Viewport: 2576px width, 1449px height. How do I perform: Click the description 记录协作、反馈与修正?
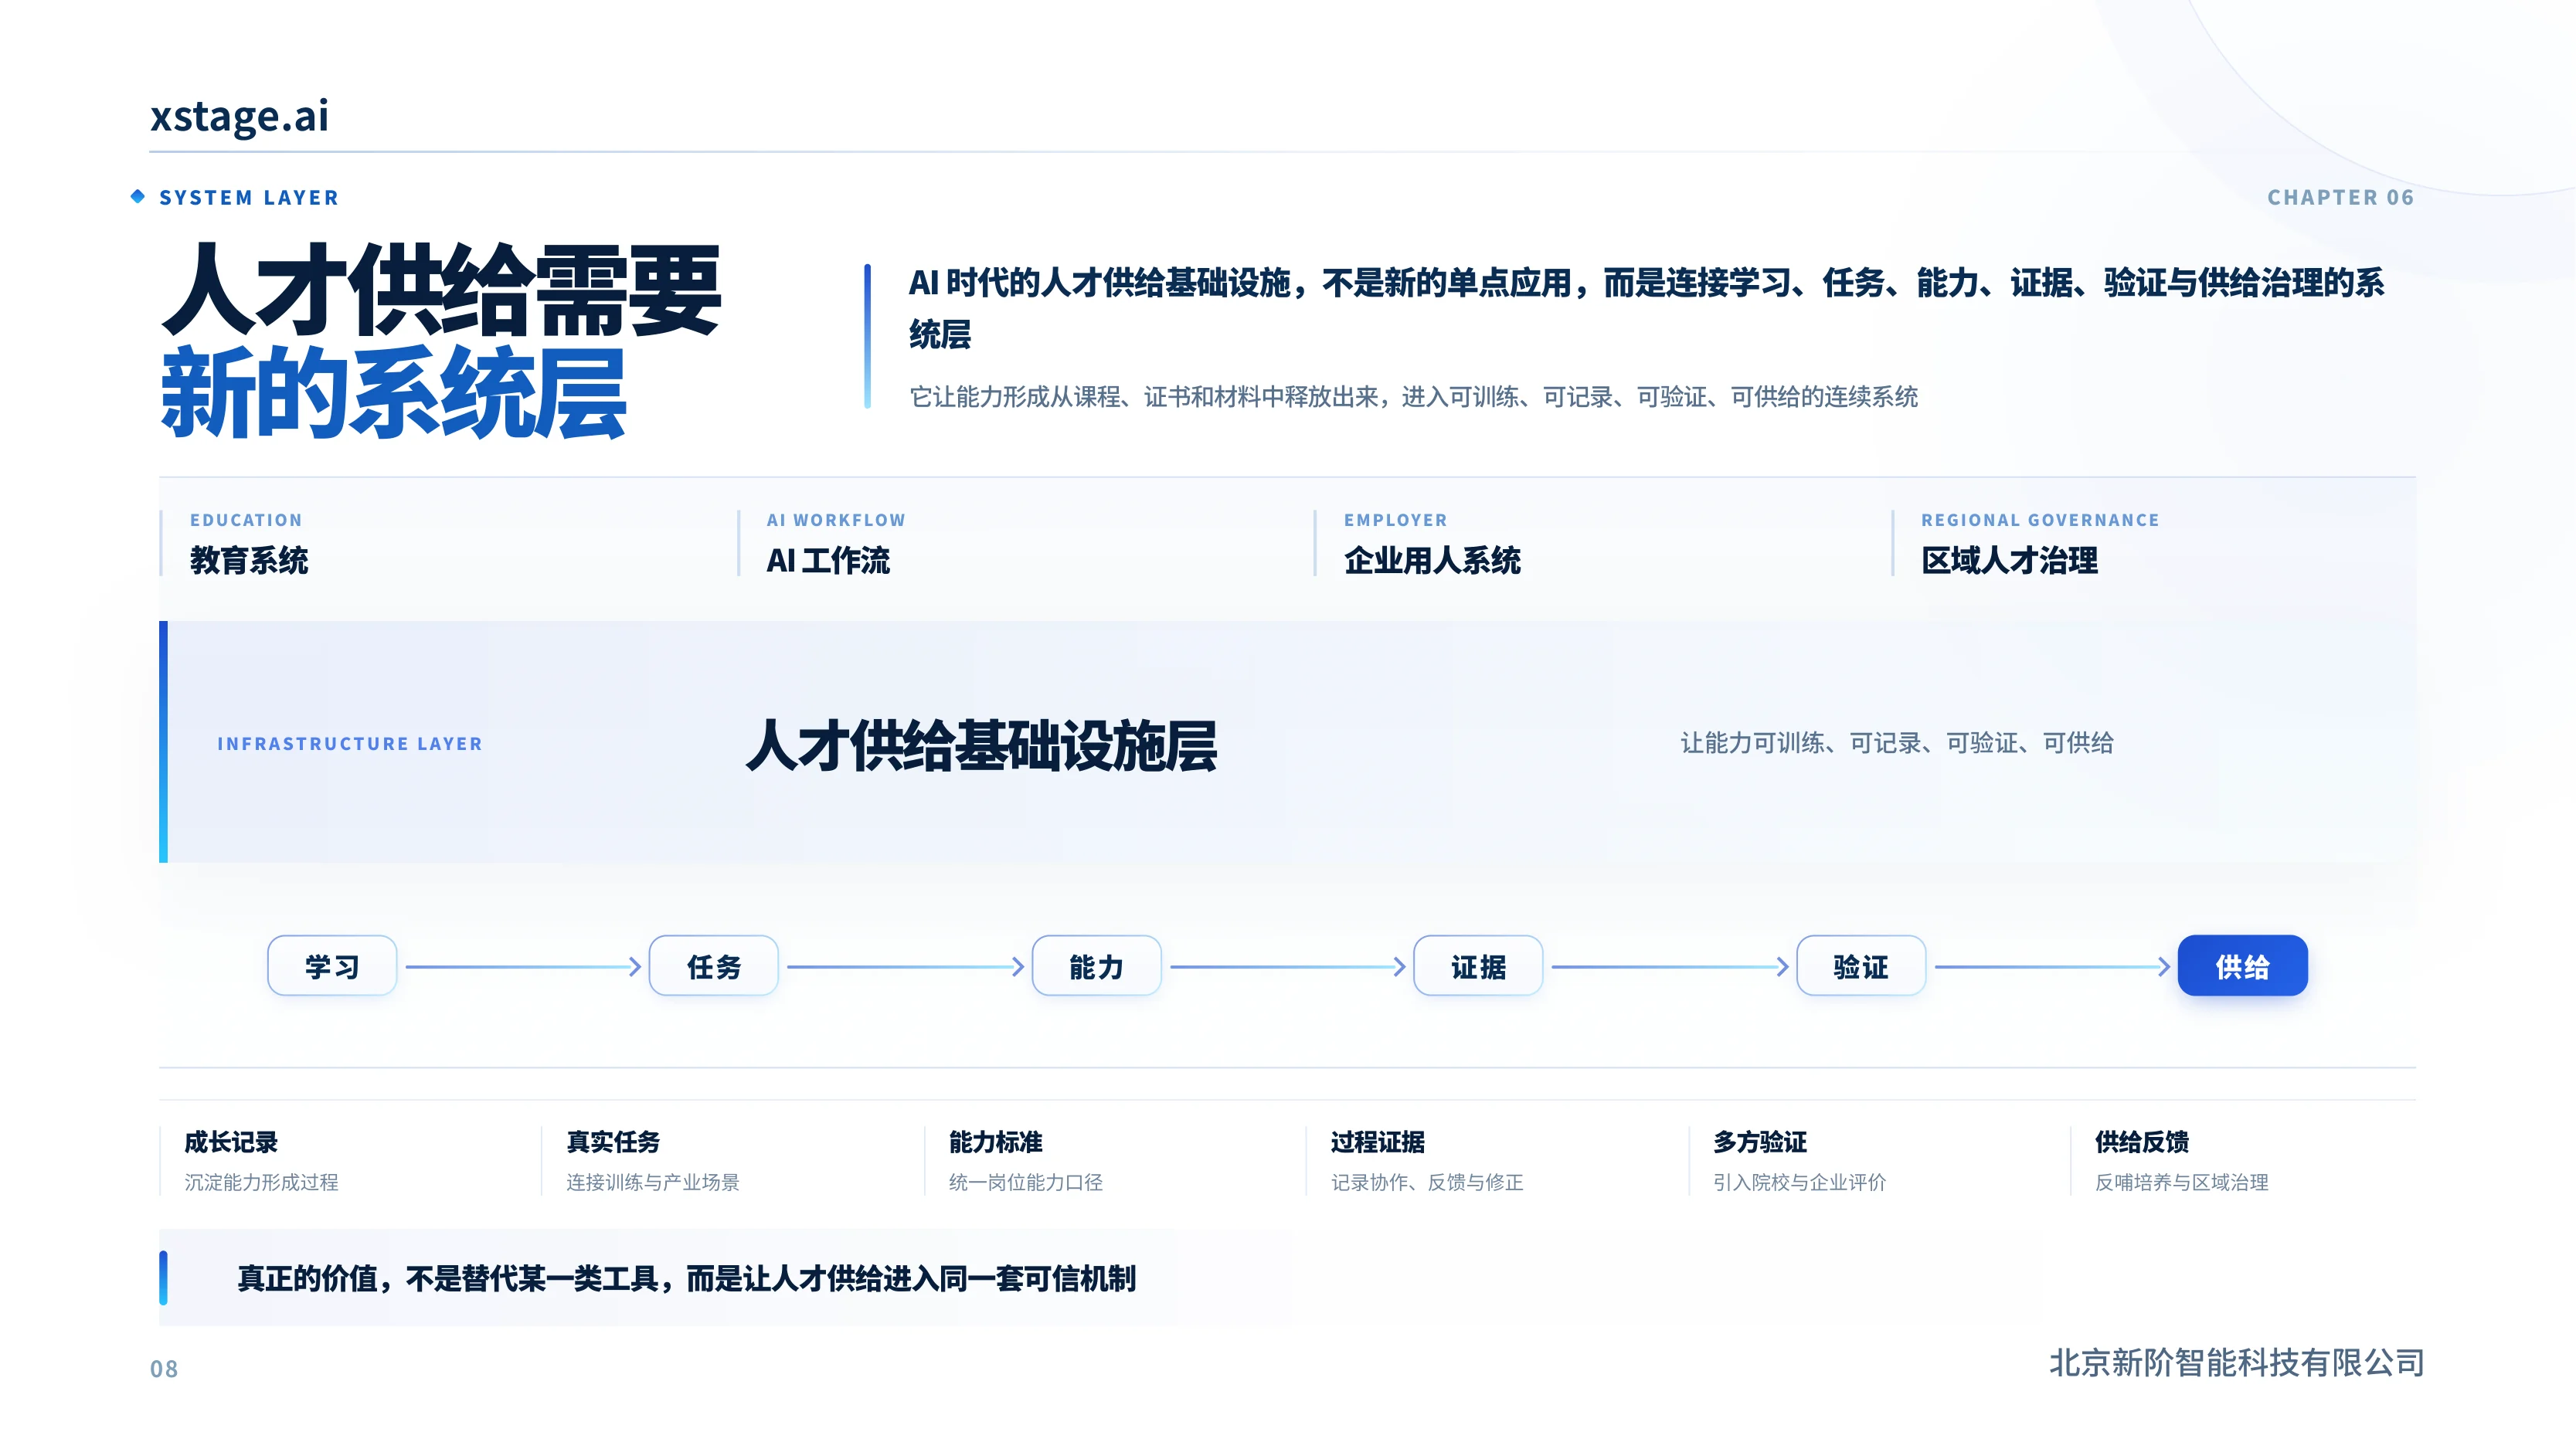pos(1427,1182)
